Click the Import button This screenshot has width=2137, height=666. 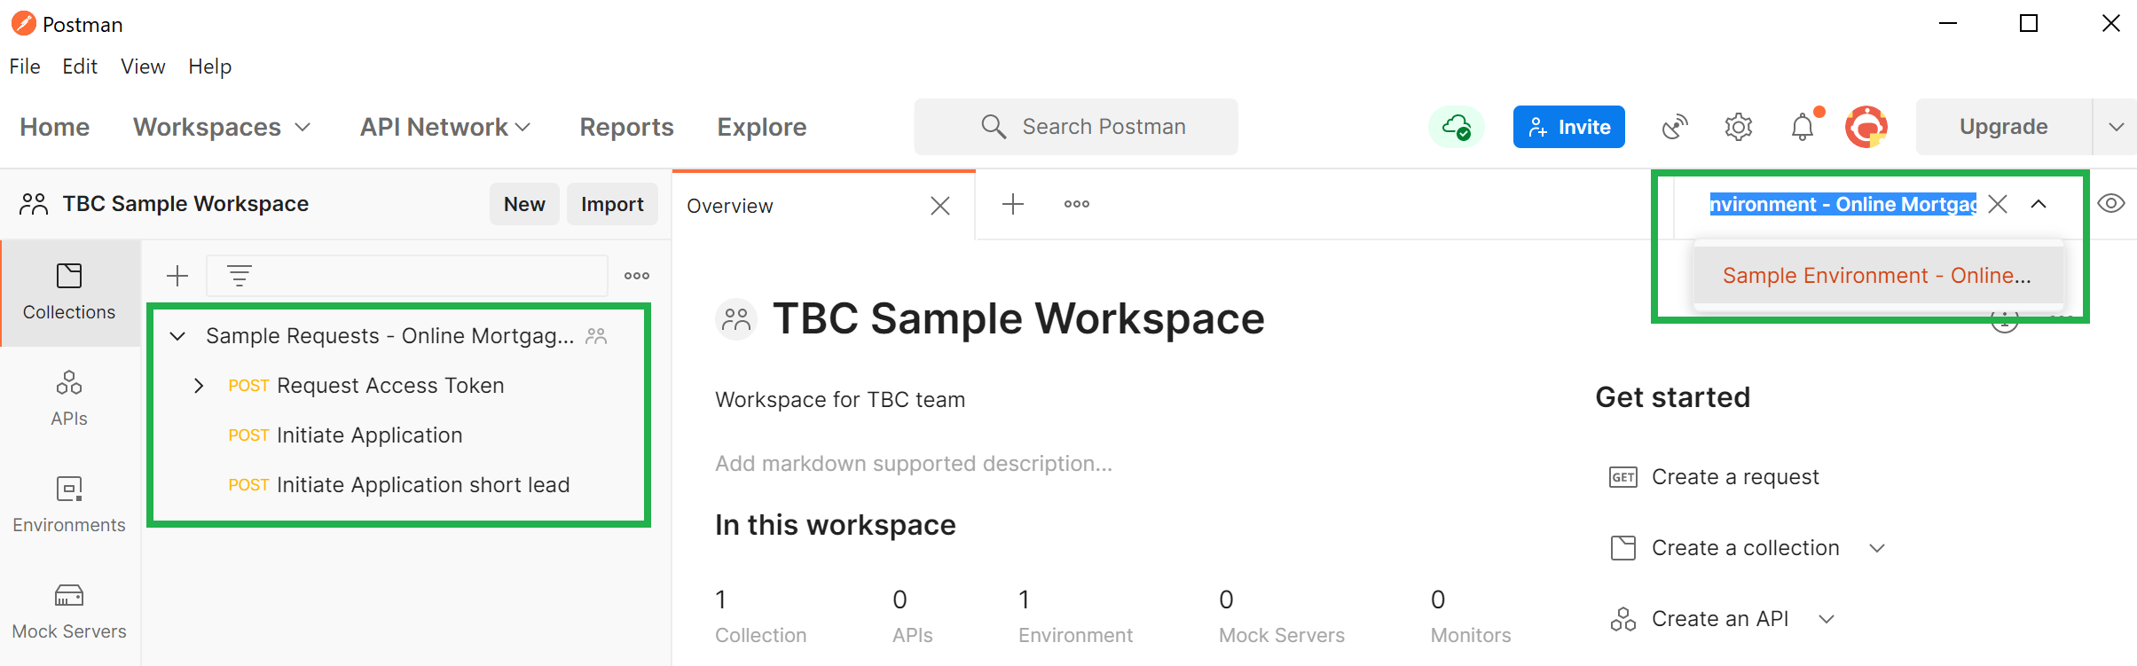pos(612,204)
